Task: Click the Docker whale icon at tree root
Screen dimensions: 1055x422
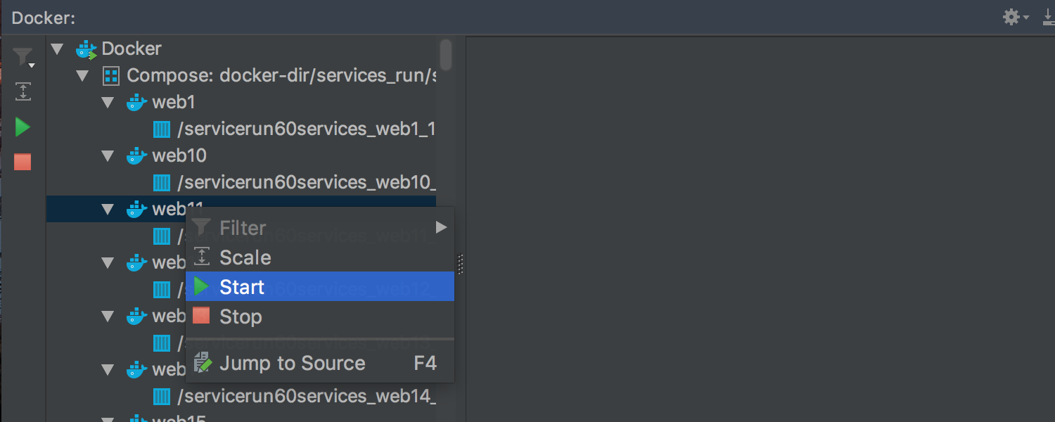Action: click(87, 49)
